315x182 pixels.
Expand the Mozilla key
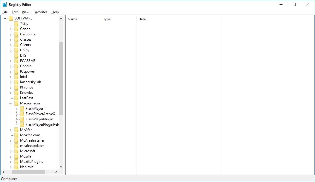point(10,156)
